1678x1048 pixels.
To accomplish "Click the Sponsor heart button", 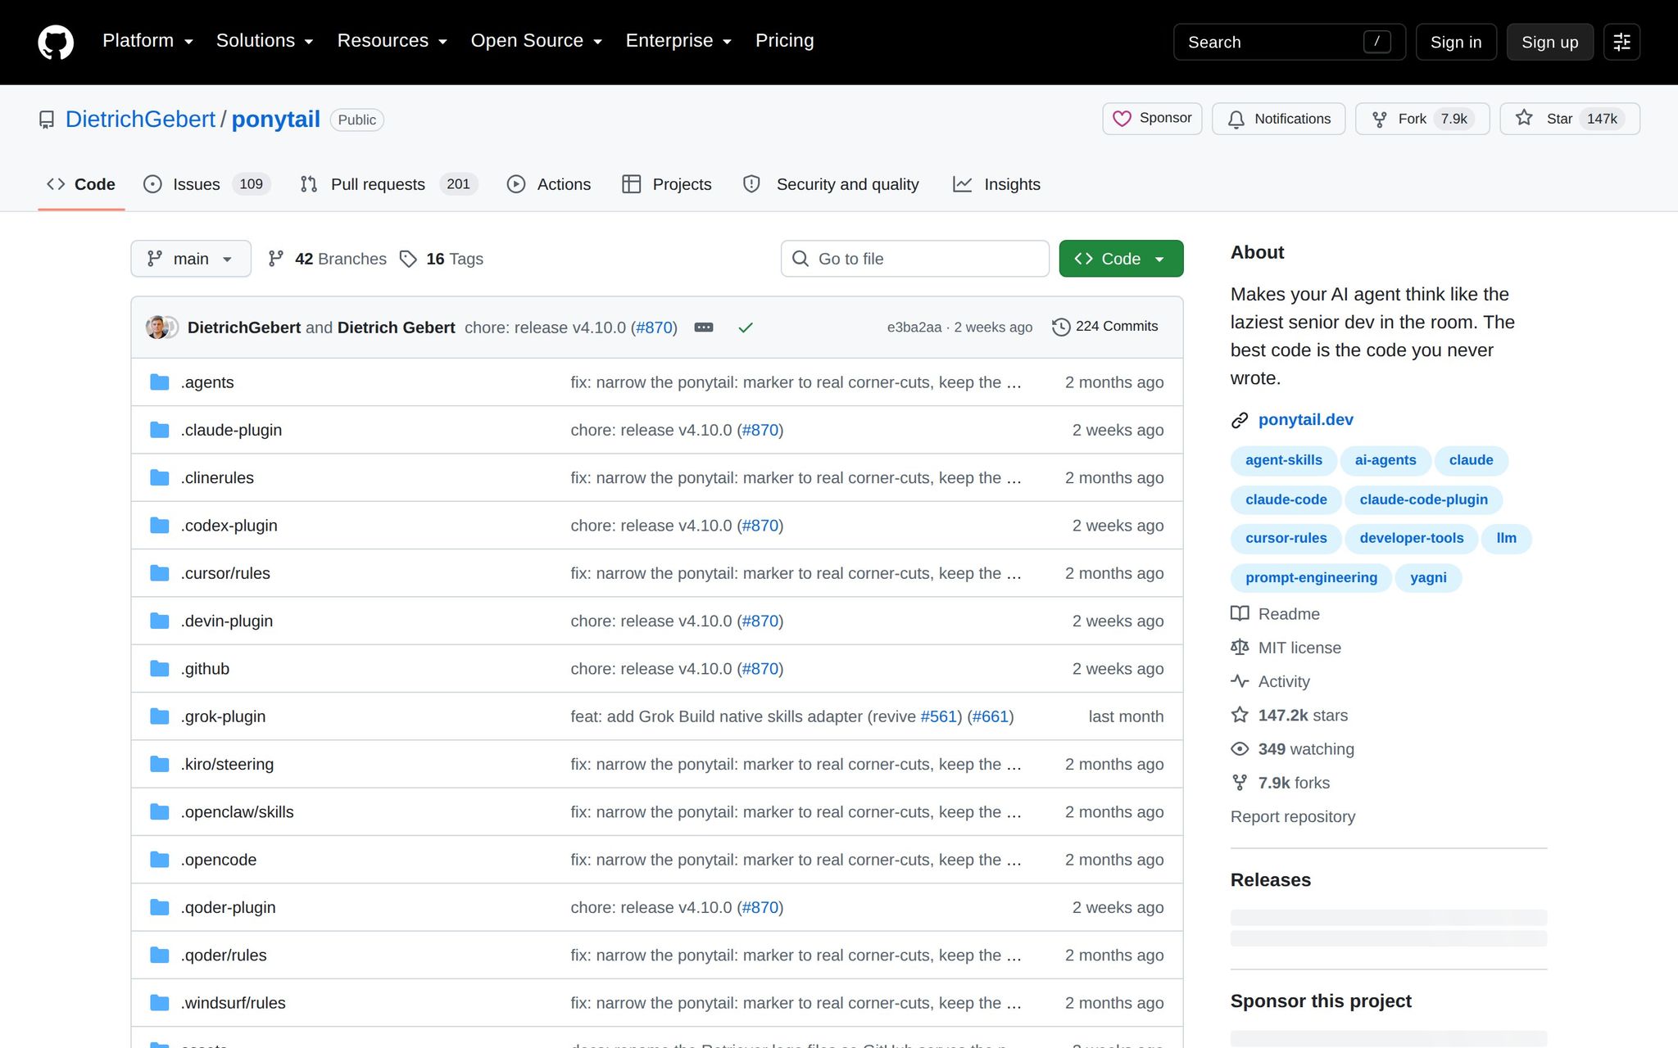I will coord(1152,119).
